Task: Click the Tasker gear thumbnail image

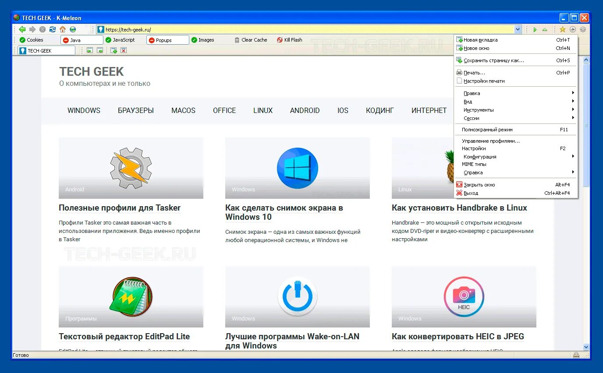Action: 131,168
